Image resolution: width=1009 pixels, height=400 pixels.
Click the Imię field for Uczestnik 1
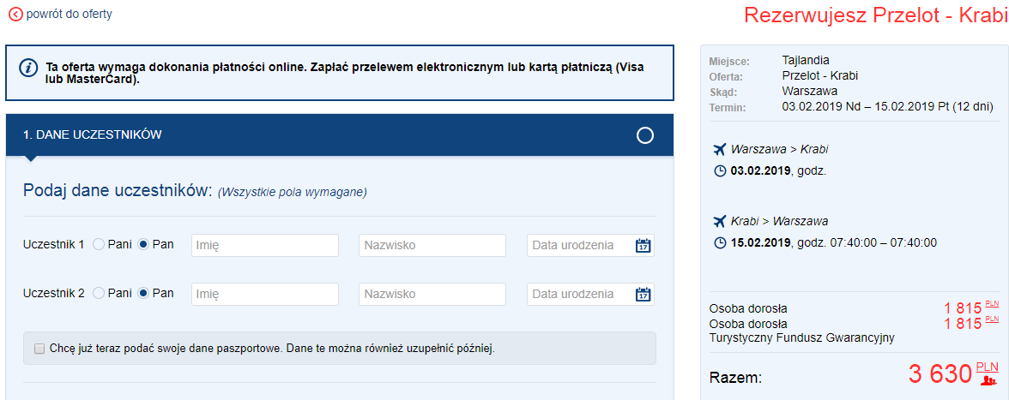coord(265,246)
